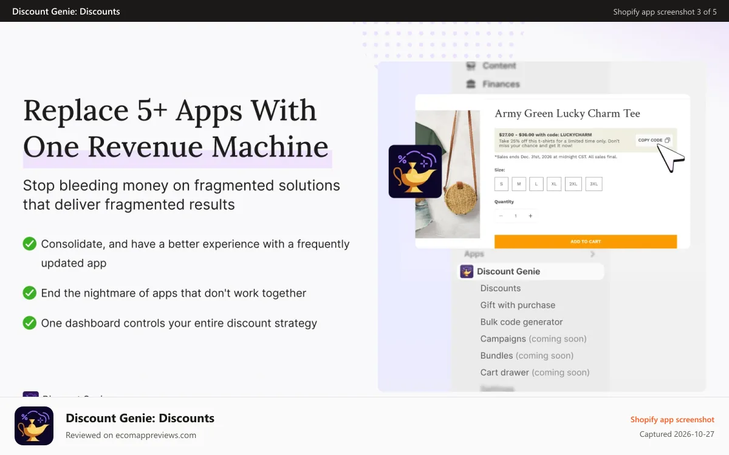Select size XL
The width and height of the screenshot is (729, 455).
click(x=554, y=184)
